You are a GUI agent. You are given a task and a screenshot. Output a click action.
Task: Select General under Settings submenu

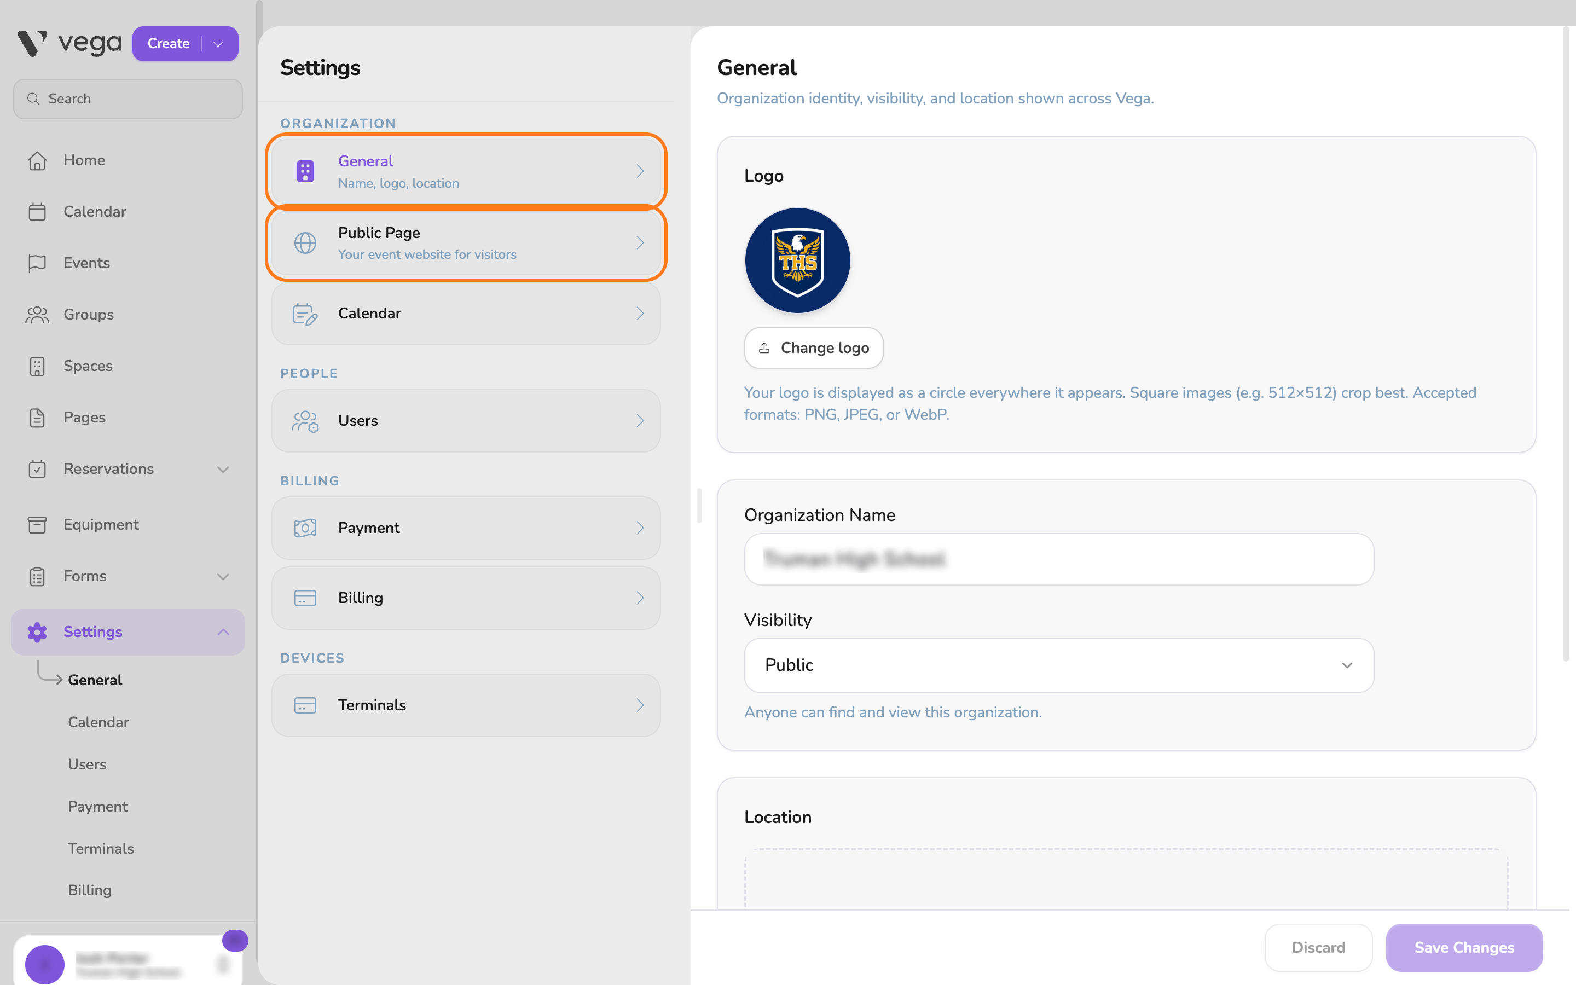click(x=95, y=680)
